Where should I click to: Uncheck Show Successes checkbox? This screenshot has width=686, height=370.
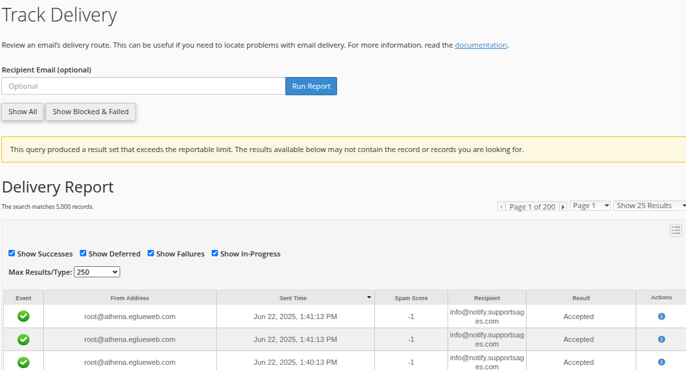click(12, 253)
